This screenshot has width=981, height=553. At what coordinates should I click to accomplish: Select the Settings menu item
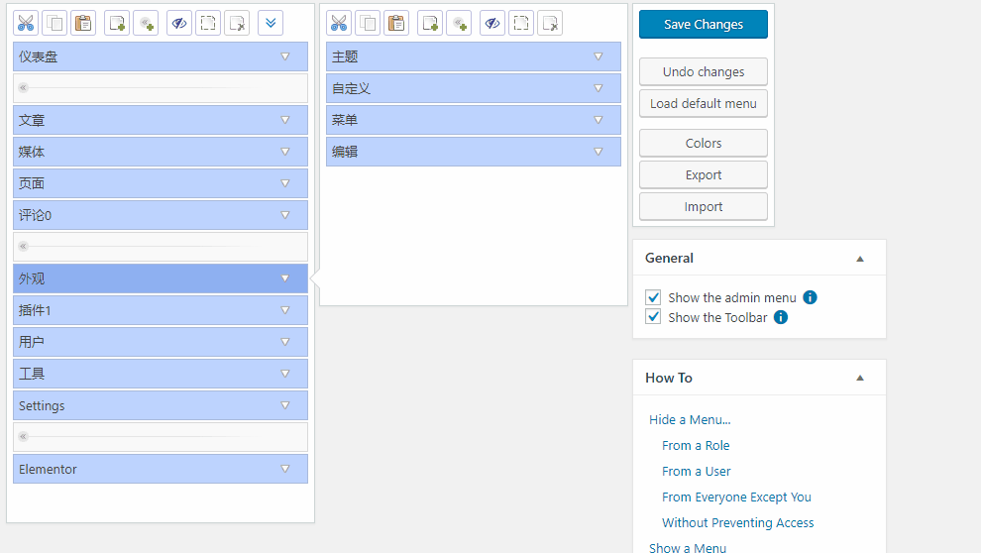coord(139,405)
